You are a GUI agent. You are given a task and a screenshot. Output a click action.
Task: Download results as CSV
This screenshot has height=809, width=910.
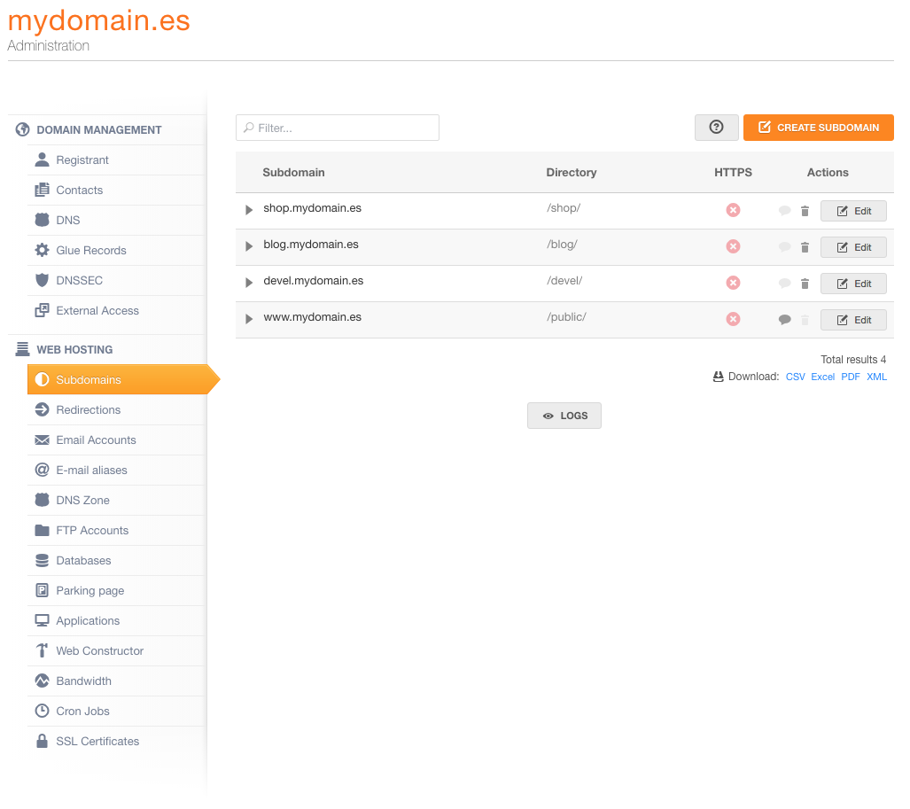coord(795,377)
